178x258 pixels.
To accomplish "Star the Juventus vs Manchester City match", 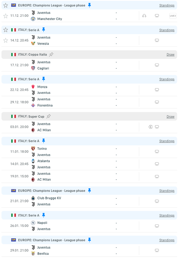I will click(5, 16).
